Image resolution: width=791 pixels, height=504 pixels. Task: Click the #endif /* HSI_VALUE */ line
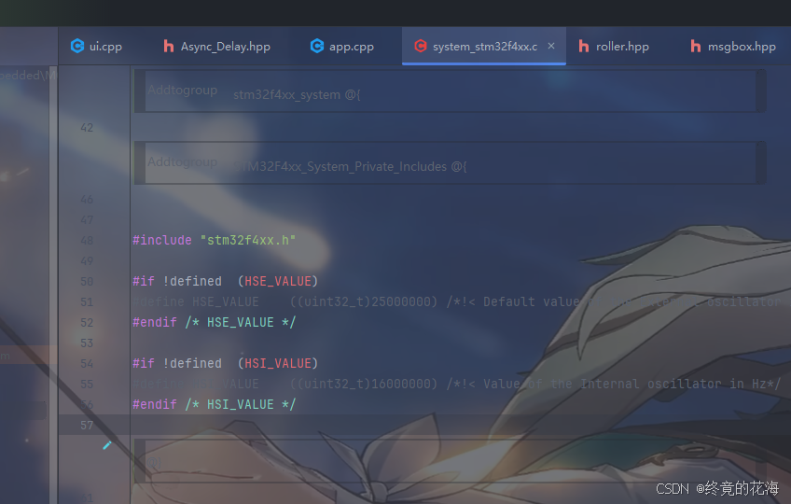tap(214, 404)
